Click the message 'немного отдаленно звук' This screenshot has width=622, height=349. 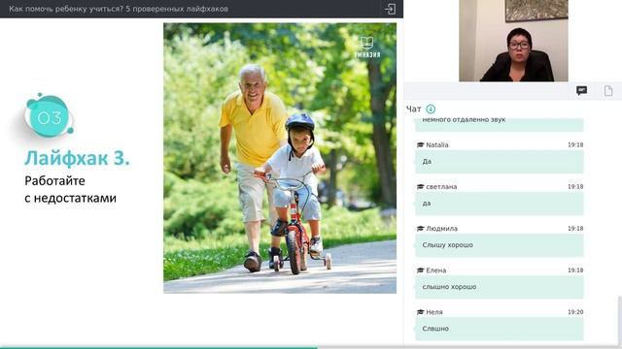[500, 124]
